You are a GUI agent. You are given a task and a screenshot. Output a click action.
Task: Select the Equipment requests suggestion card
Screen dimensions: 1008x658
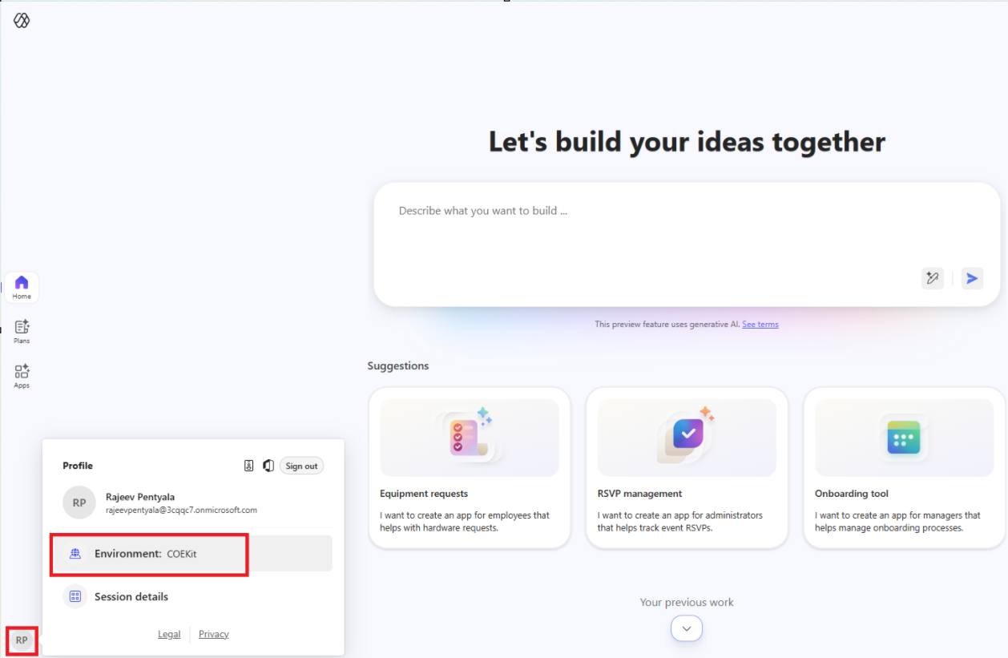point(470,467)
